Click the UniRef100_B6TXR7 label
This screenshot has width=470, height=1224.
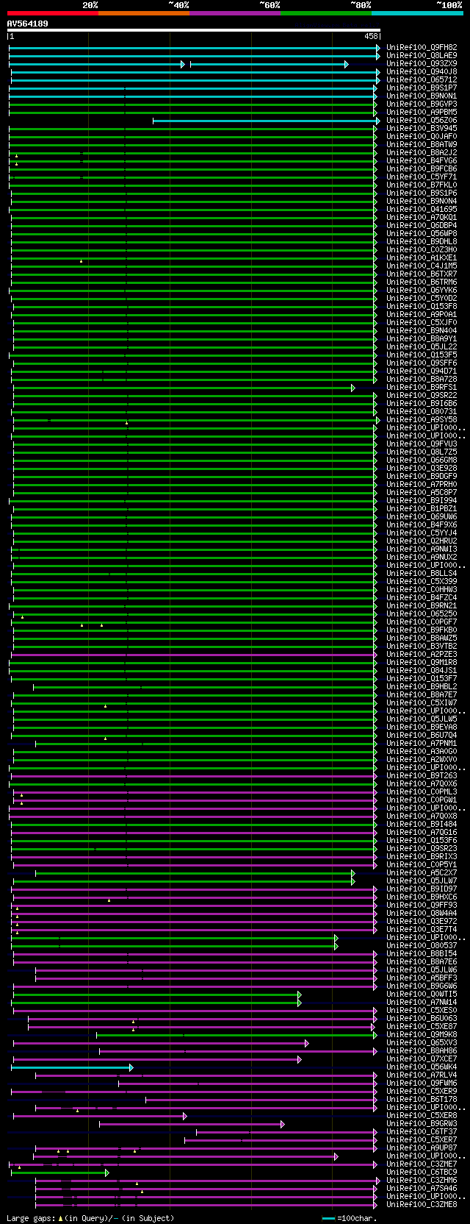tap(422, 274)
